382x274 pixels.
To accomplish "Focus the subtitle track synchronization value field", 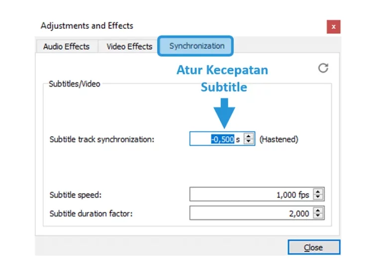I will tap(217, 139).
